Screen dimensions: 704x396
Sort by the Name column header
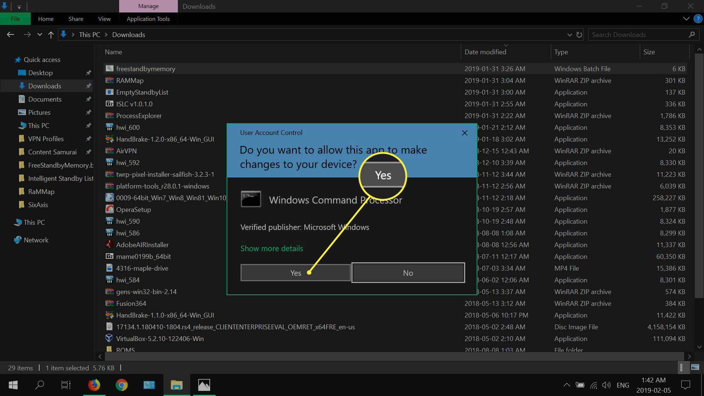(113, 52)
